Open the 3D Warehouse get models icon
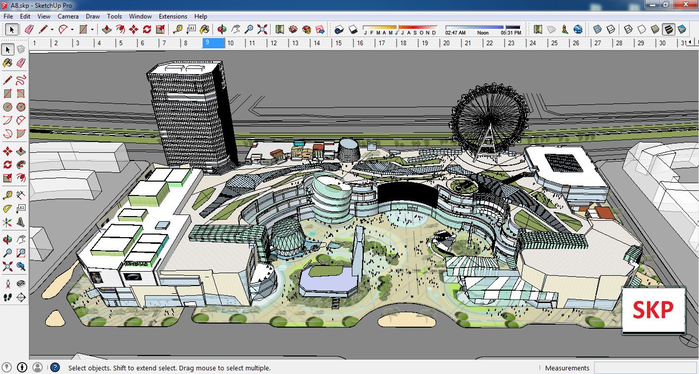The width and height of the screenshot is (699, 374). tap(293, 29)
